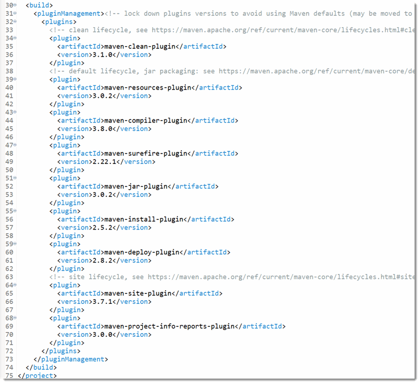This screenshot has width=420, height=384.
Task: Collapse the plugin block at line 55
Action: tap(15, 211)
